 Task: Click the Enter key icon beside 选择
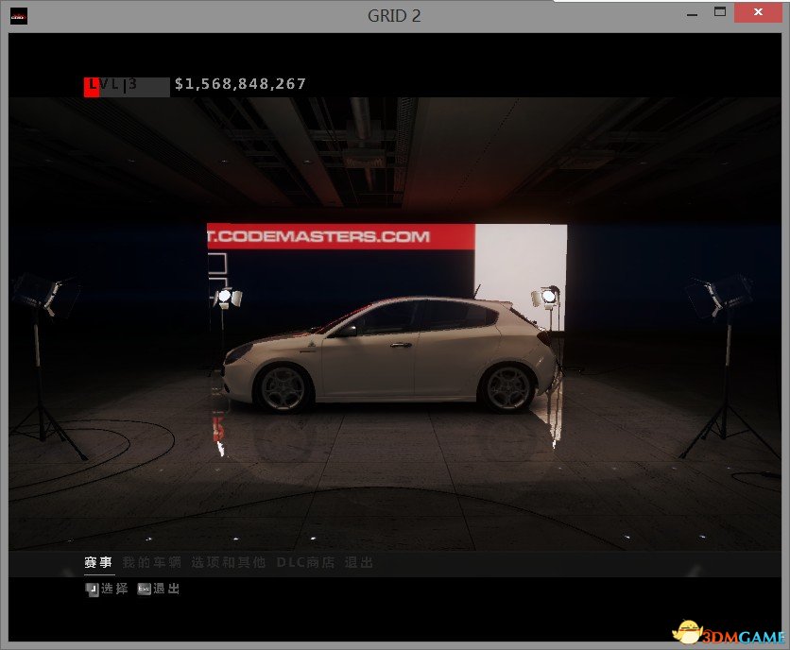click(x=92, y=589)
